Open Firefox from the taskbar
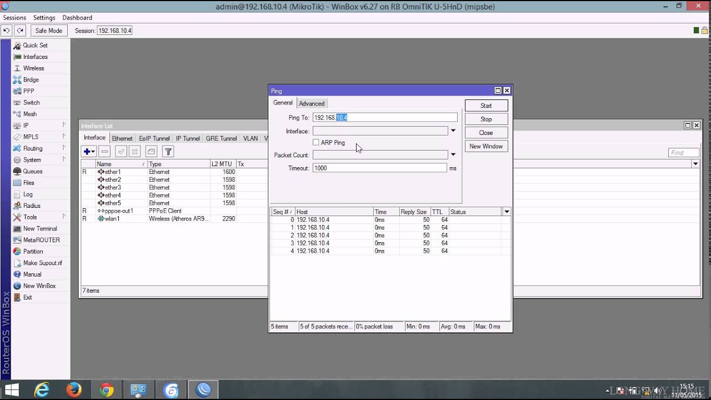 [74, 391]
